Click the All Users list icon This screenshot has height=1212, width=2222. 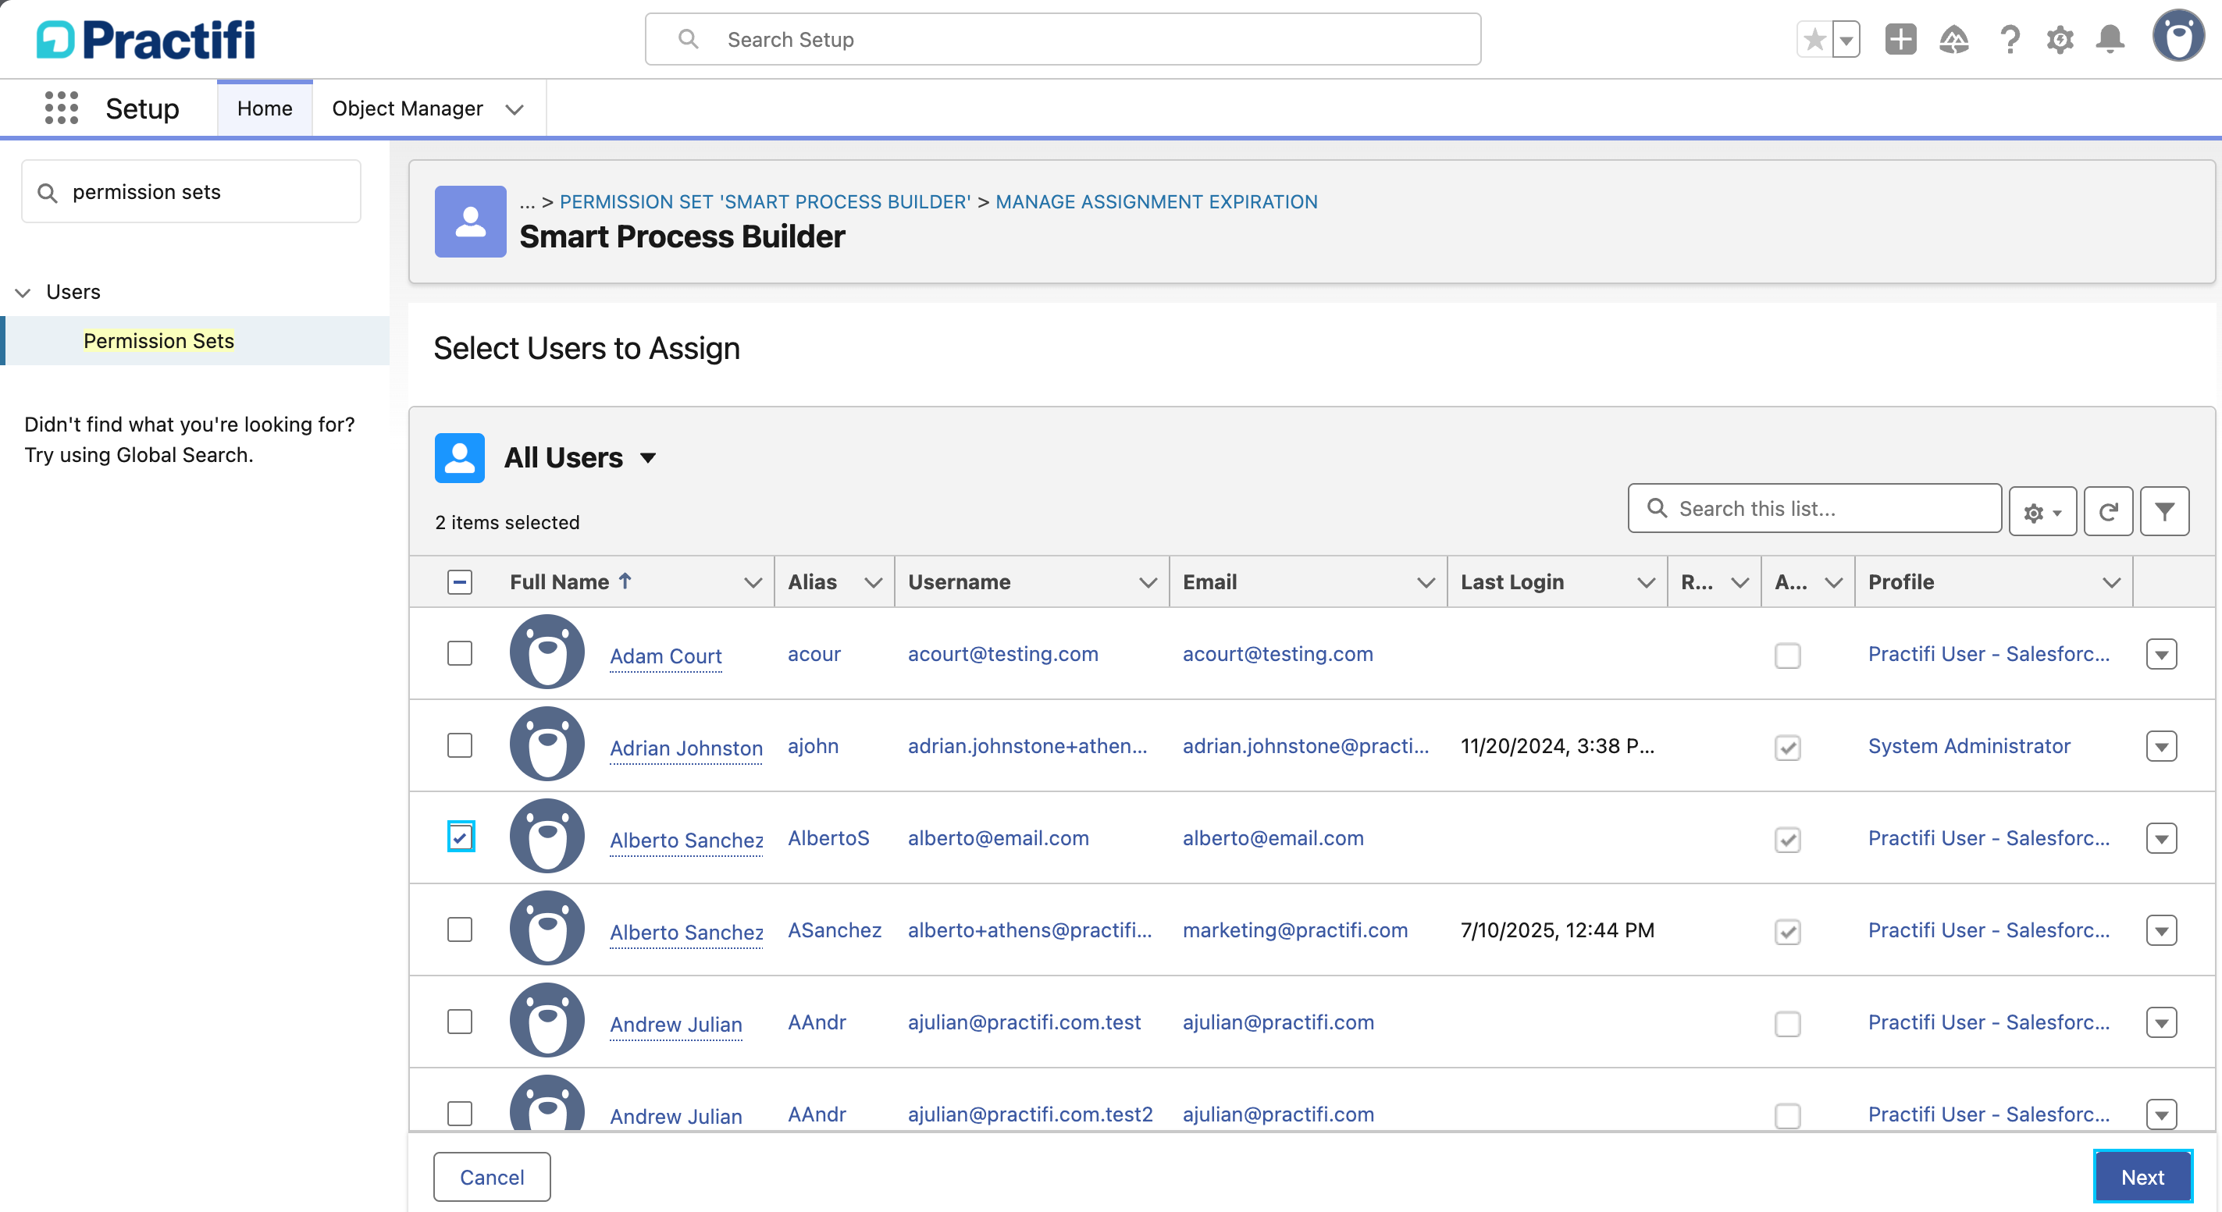pos(460,458)
